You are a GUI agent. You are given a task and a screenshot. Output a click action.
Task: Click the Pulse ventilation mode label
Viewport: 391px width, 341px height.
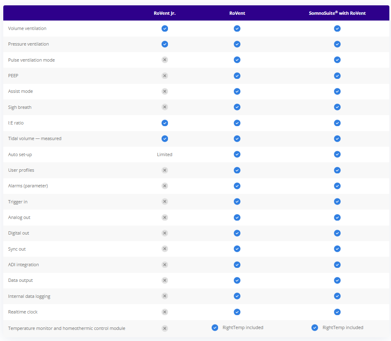point(31,60)
